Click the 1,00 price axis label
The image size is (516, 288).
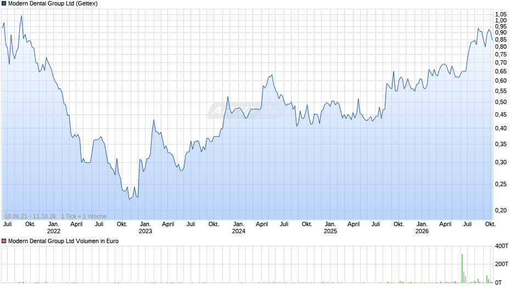(501, 20)
